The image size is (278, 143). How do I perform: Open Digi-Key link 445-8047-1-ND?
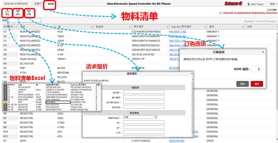click(x=178, y=32)
